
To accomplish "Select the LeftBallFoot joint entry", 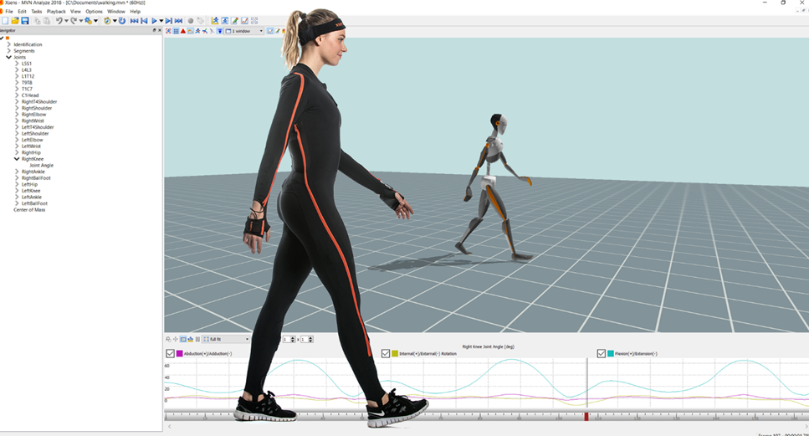I will (34, 203).
